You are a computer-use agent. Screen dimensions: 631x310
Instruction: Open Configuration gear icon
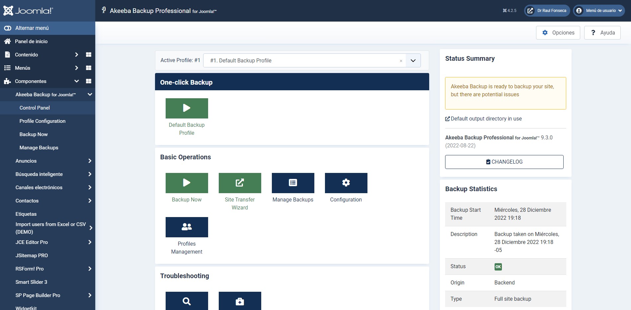(x=346, y=183)
